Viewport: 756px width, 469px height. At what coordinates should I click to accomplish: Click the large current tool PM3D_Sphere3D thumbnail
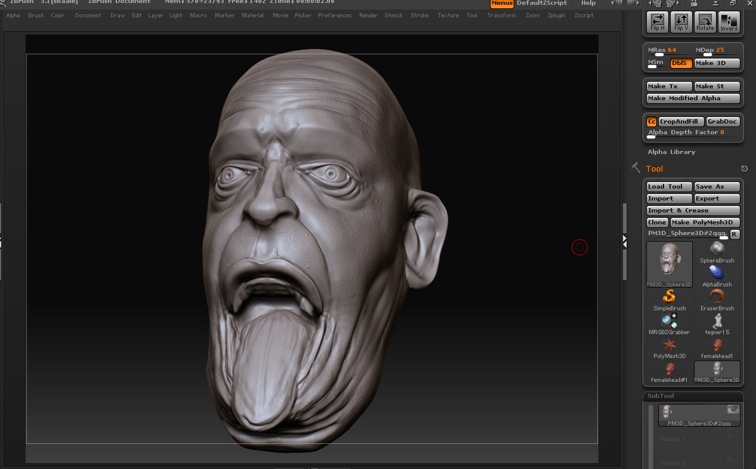[669, 264]
